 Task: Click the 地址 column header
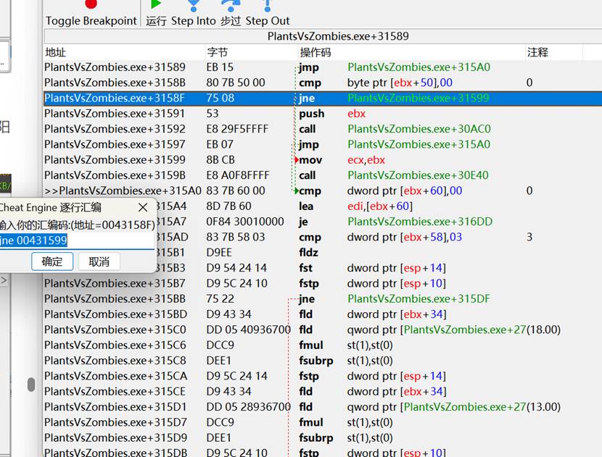pyautogui.click(x=125, y=52)
